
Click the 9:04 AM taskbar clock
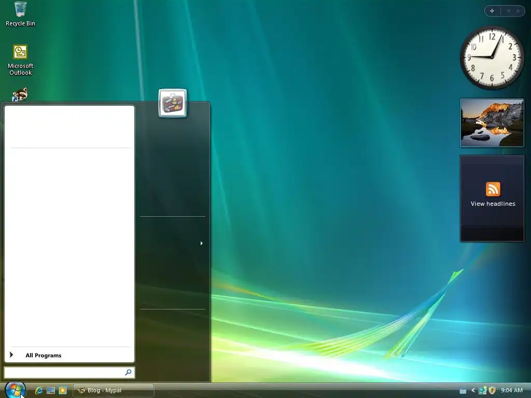tap(512, 391)
